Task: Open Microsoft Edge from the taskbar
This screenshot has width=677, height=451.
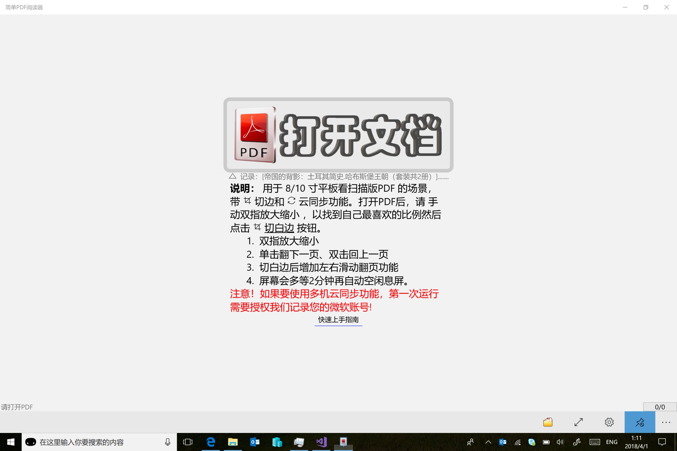Action: coord(211,442)
